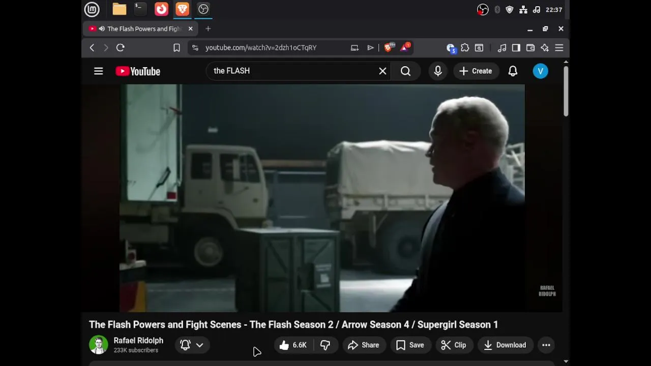Screen dimensions: 651x366
Task: View site settings icon in address bar
Action: [195, 48]
